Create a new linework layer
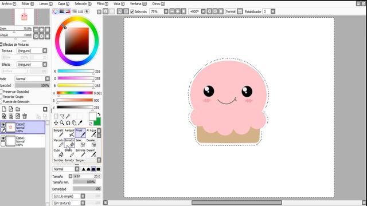Image resolution: width=367 pixels, height=206 pixels. (11, 109)
